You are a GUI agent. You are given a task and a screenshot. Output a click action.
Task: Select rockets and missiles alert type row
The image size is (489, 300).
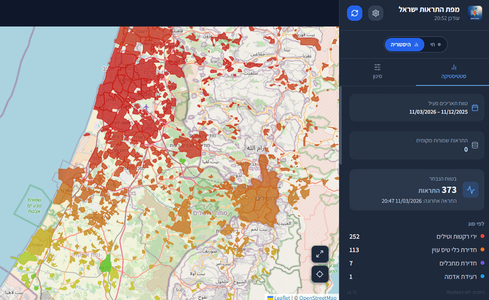click(x=417, y=237)
